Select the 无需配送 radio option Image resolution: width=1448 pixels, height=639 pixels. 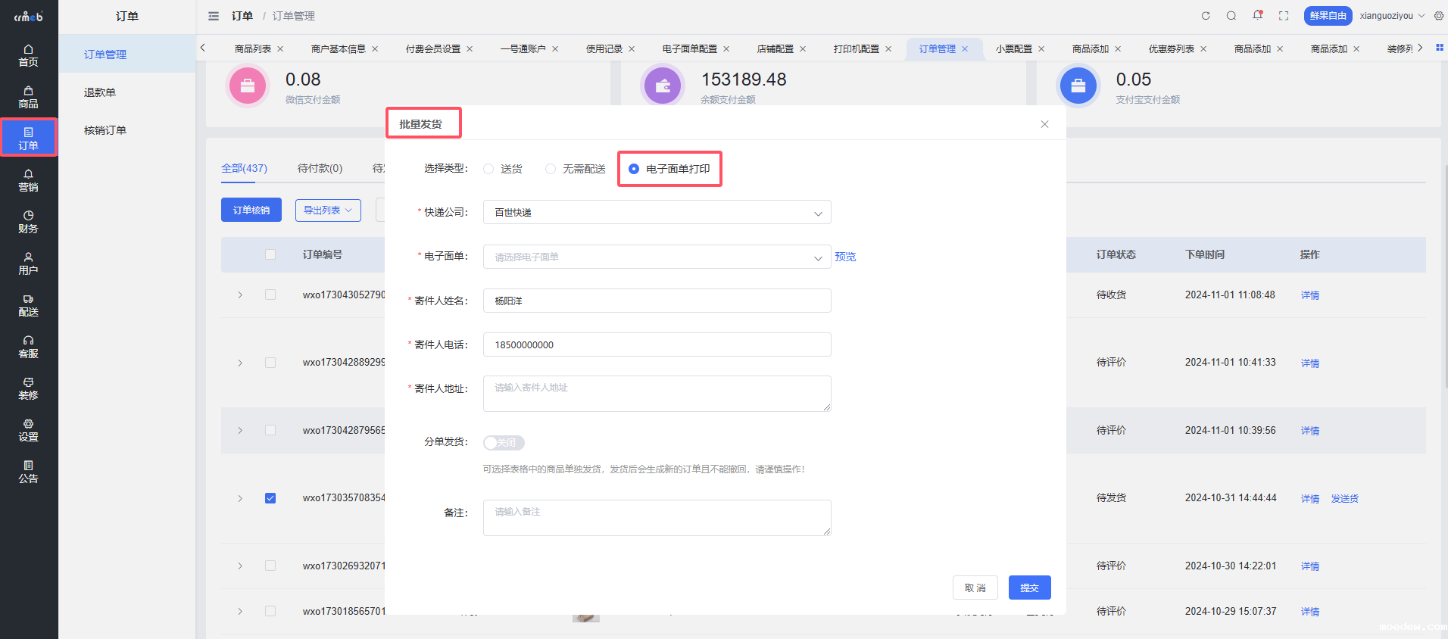(x=551, y=169)
